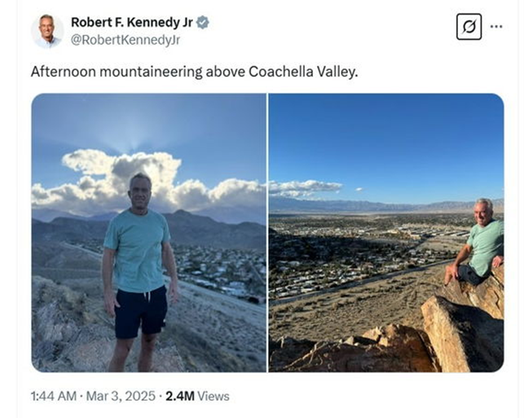Viewport: 524px width, 418px height.
Task: Click the man seated on the rock
Action: [x=482, y=244]
